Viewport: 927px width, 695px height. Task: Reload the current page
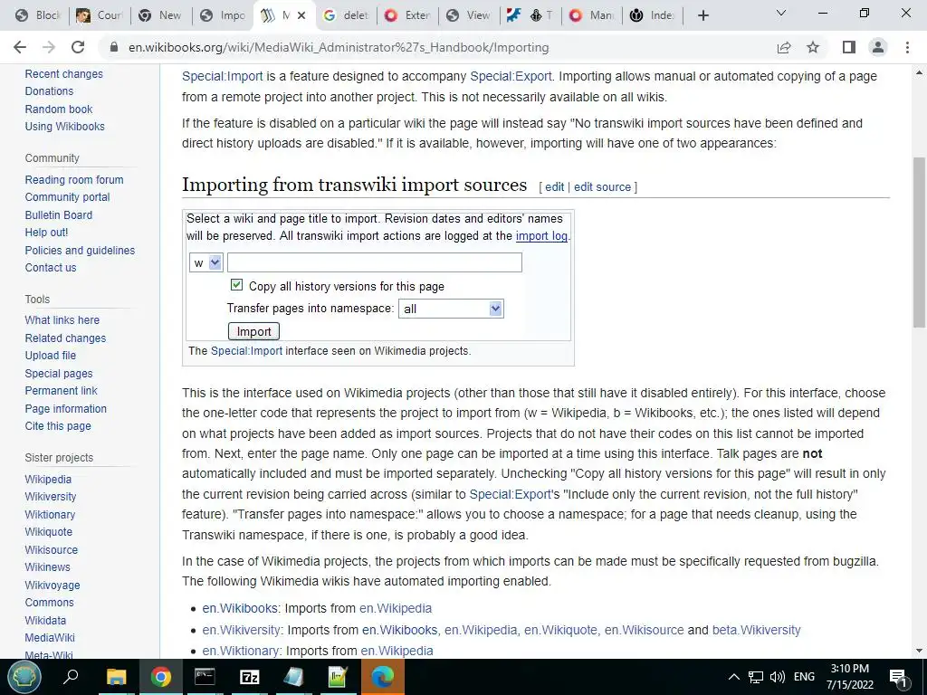pyautogui.click(x=78, y=47)
